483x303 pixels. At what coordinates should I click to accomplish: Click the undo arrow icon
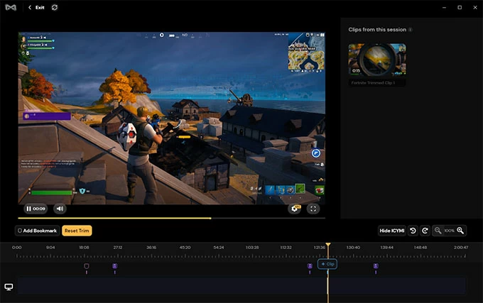pos(413,231)
